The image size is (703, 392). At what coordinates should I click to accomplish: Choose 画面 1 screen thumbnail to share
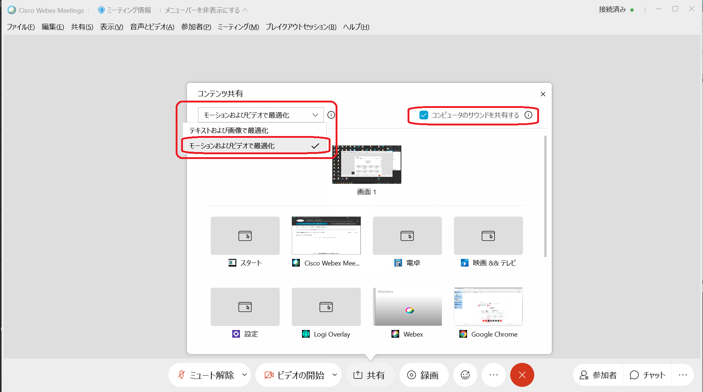coord(367,164)
